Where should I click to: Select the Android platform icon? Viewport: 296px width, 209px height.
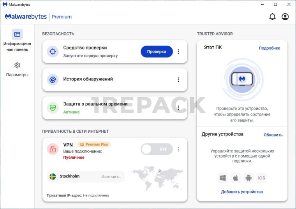pos(248,178)
